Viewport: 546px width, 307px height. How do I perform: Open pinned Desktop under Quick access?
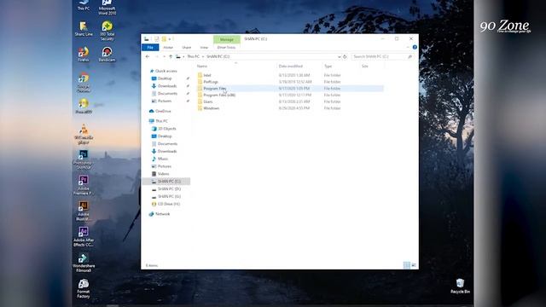point(165,78)
